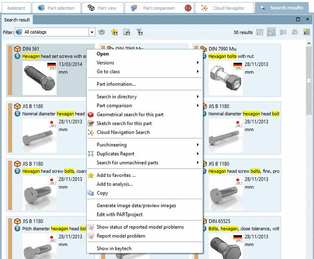314x259 pixels.
Task: Click the Part selection tab icon
Action: tap(41, 8)
